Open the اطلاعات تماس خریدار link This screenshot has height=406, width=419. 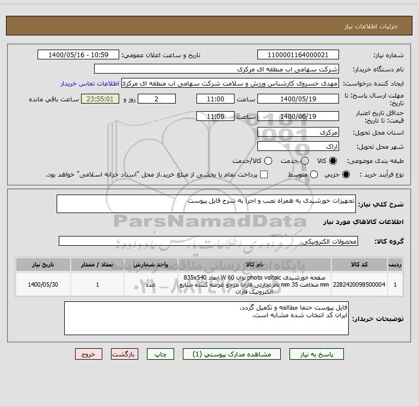90,83
